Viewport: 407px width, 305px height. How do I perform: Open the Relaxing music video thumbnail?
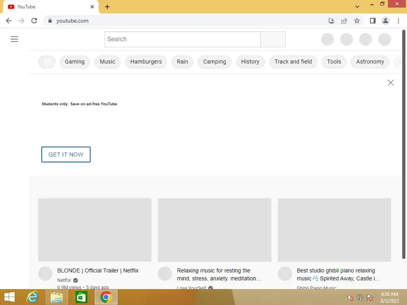[214, 230]
